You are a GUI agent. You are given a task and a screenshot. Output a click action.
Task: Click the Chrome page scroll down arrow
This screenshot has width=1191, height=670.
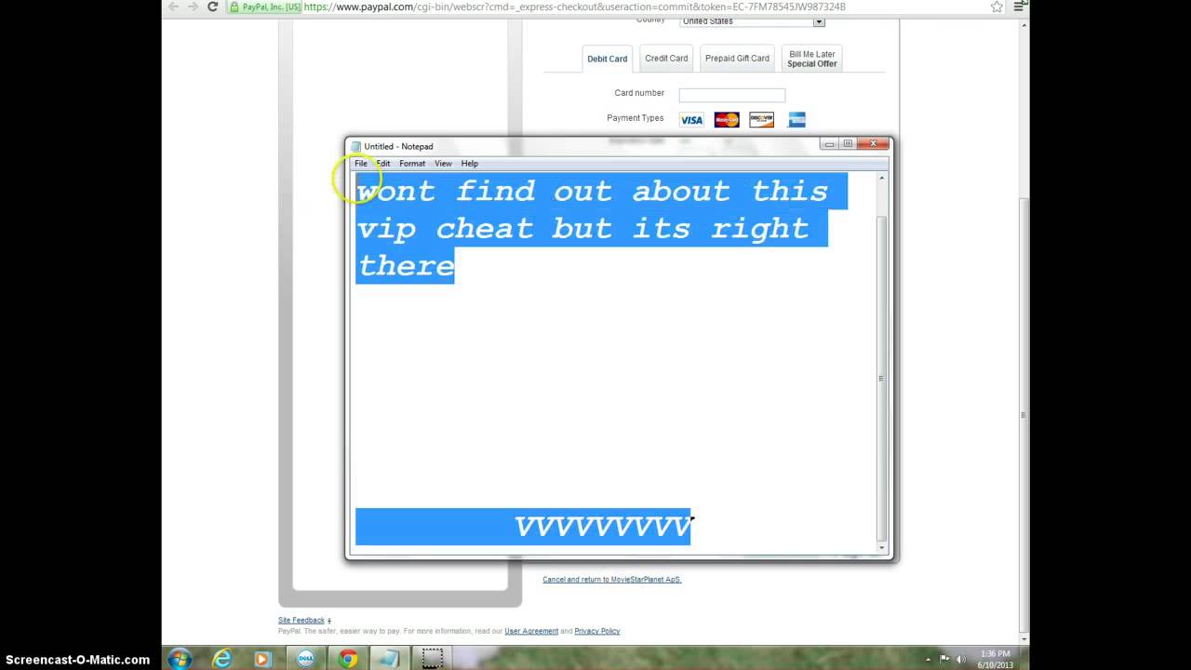(x=1024, y=638)
